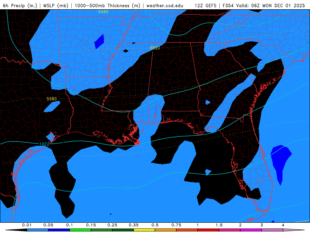Click the magenta 2–3 legend swatch
The height and width of the screenshot is (232, 310).
(x=251, y=230)
